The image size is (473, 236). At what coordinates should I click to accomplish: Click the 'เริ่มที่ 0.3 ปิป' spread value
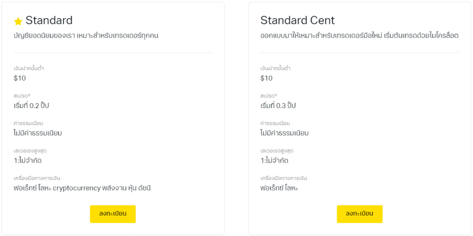point(278,106)
